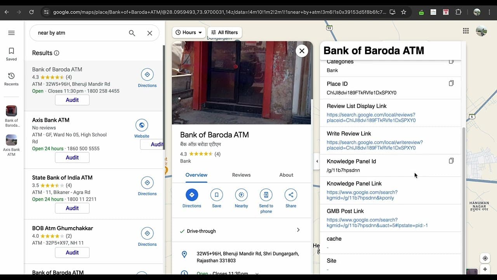This screenshot has height=280, width=497.
Task: Clear the search box with X
Action: point(149,33)
